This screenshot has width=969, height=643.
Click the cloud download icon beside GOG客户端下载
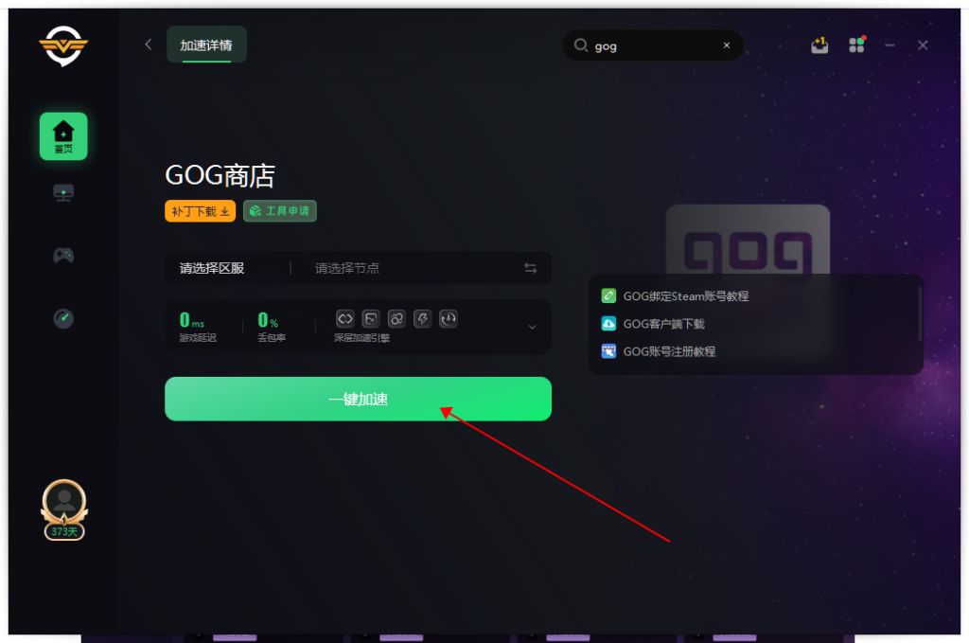608,324
